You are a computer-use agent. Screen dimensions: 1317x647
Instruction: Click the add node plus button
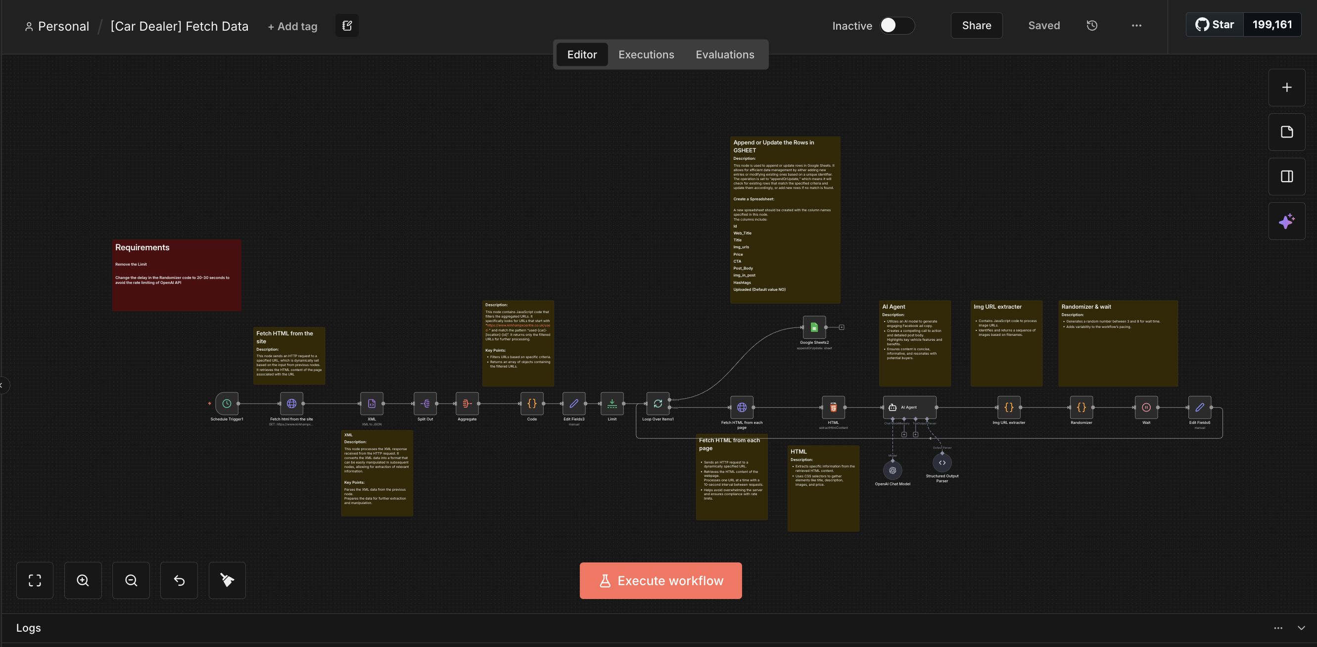[x=1287, y=88]
